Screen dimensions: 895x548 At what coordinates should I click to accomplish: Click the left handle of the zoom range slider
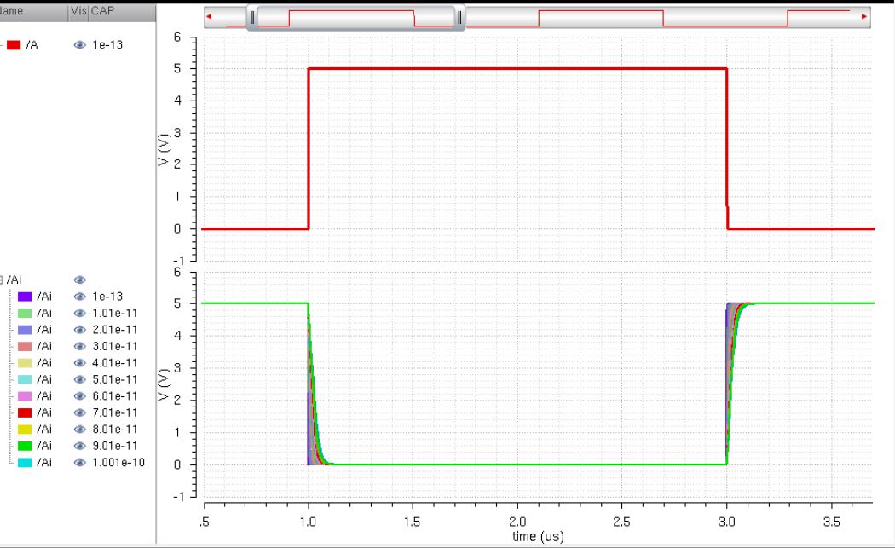click(251, 18)
